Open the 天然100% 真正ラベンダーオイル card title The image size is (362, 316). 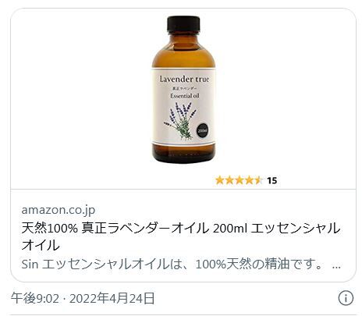tap(181, 236)
